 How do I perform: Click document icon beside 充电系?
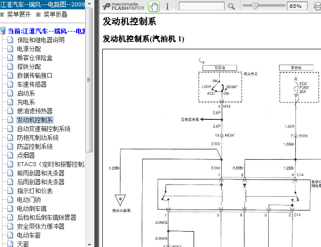[10, 102]
